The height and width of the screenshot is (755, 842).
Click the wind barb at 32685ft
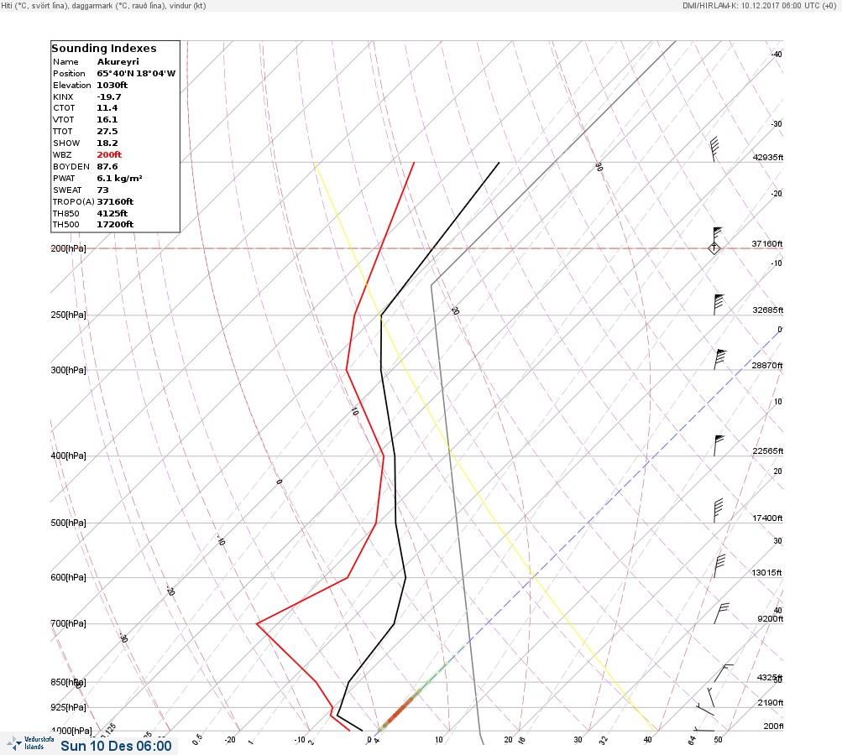[x=719, y=305]
